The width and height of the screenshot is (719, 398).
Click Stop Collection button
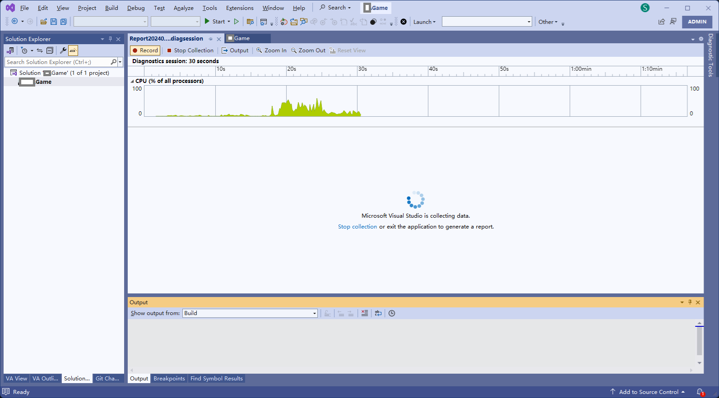click(190, 50)
